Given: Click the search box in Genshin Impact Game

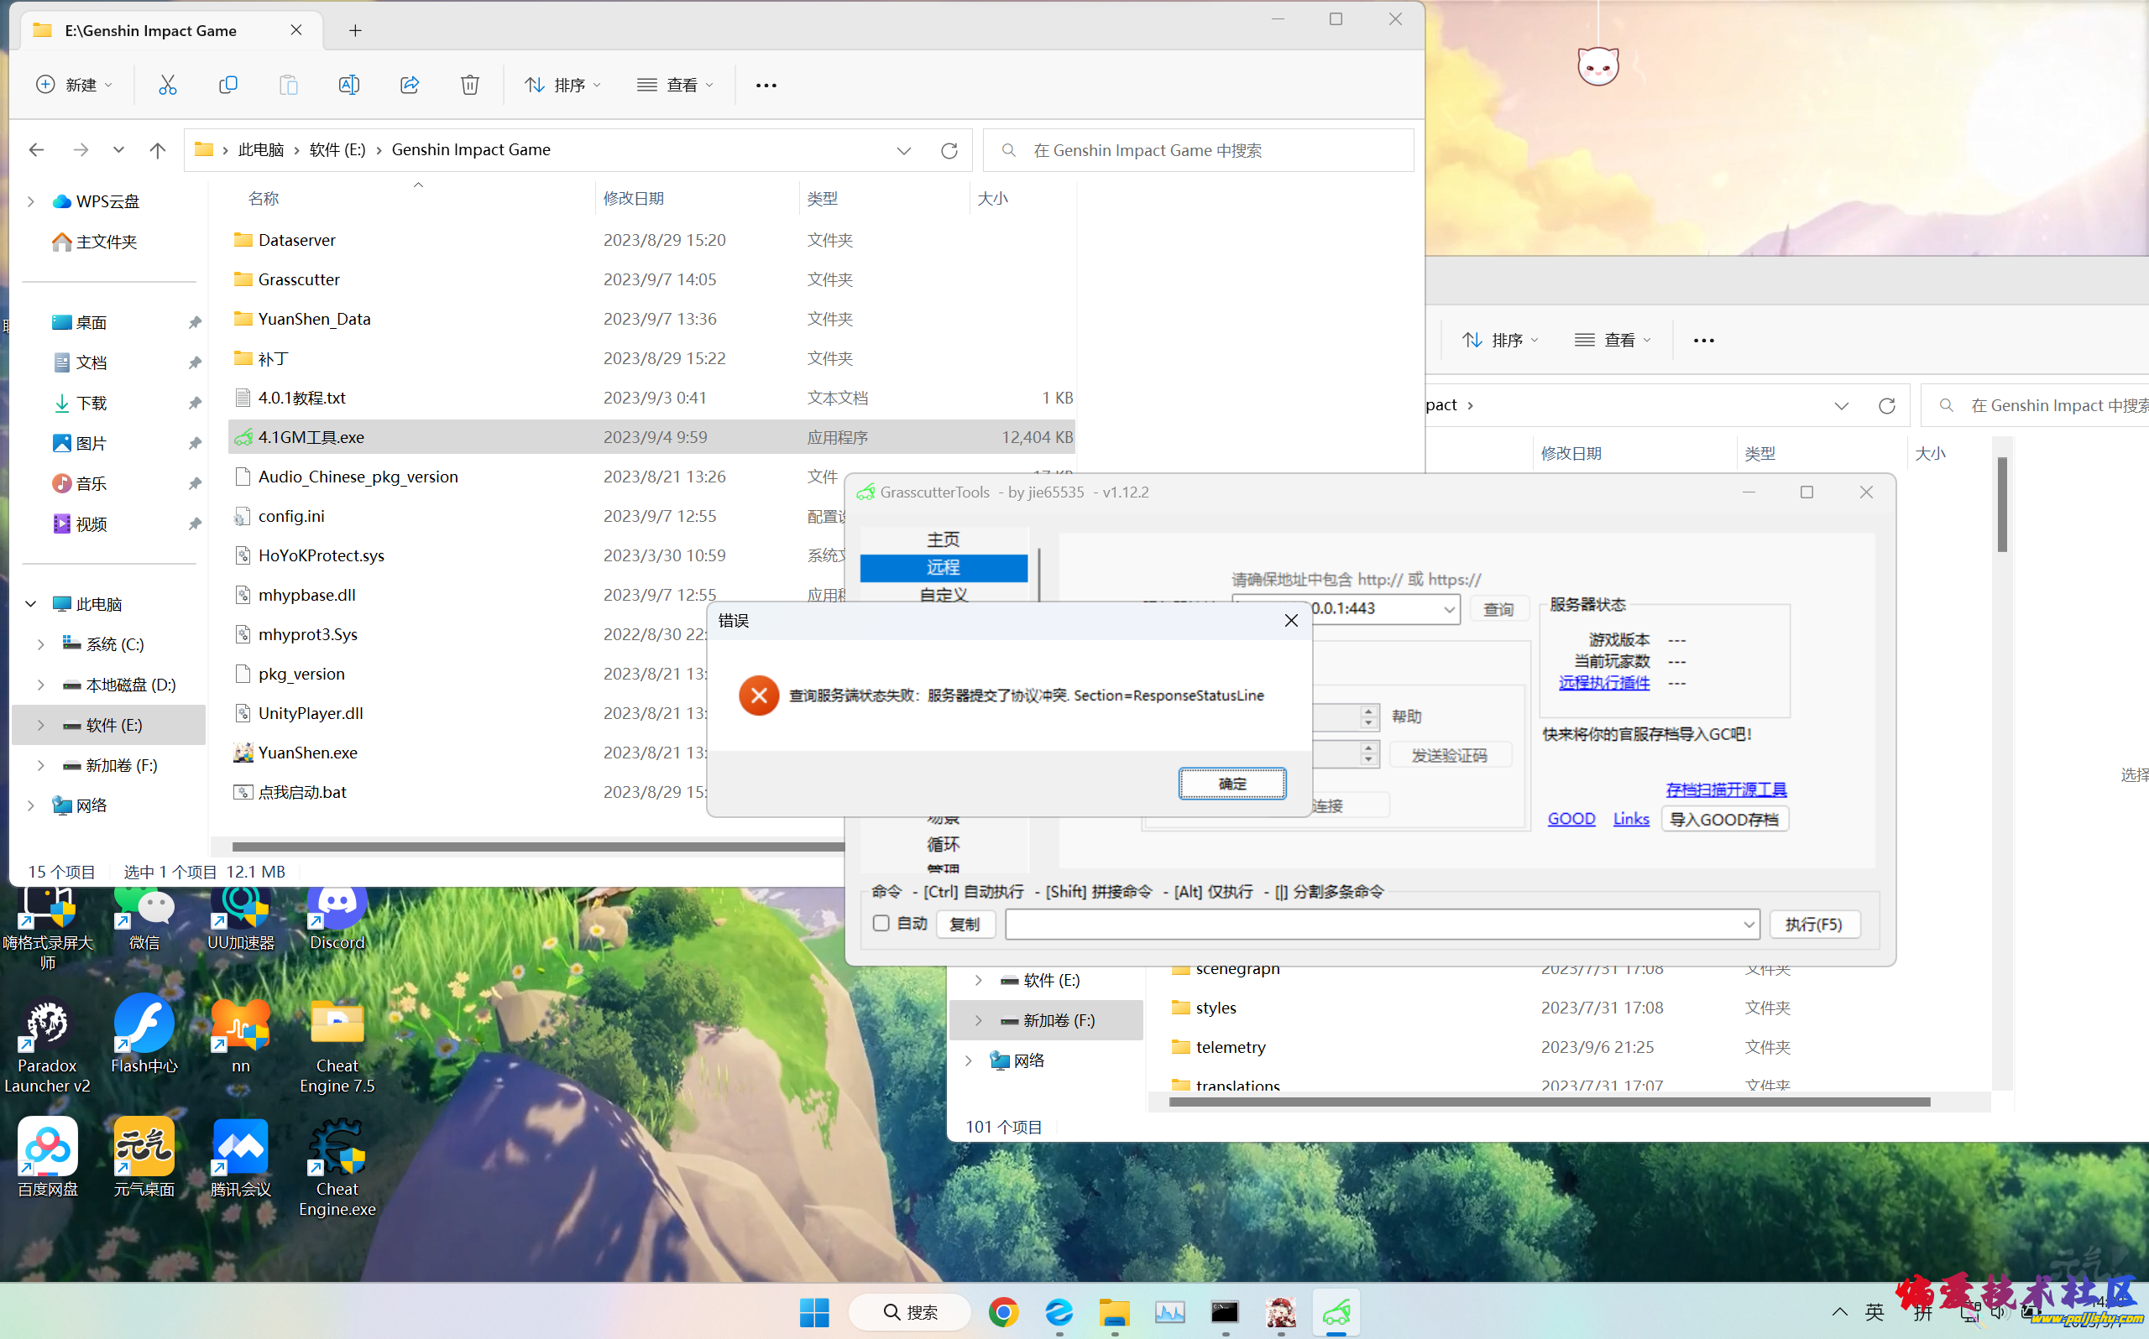Looking at the screenshot, I should pos(1199,150).
